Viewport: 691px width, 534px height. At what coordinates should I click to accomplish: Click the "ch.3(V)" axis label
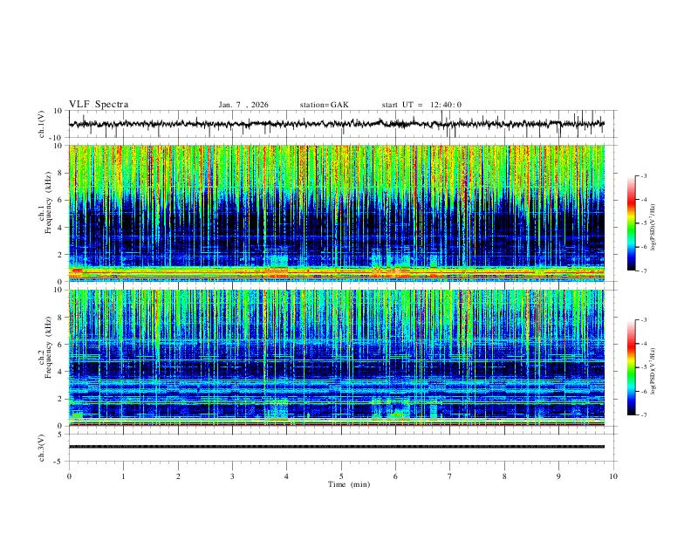coord(42,448)
